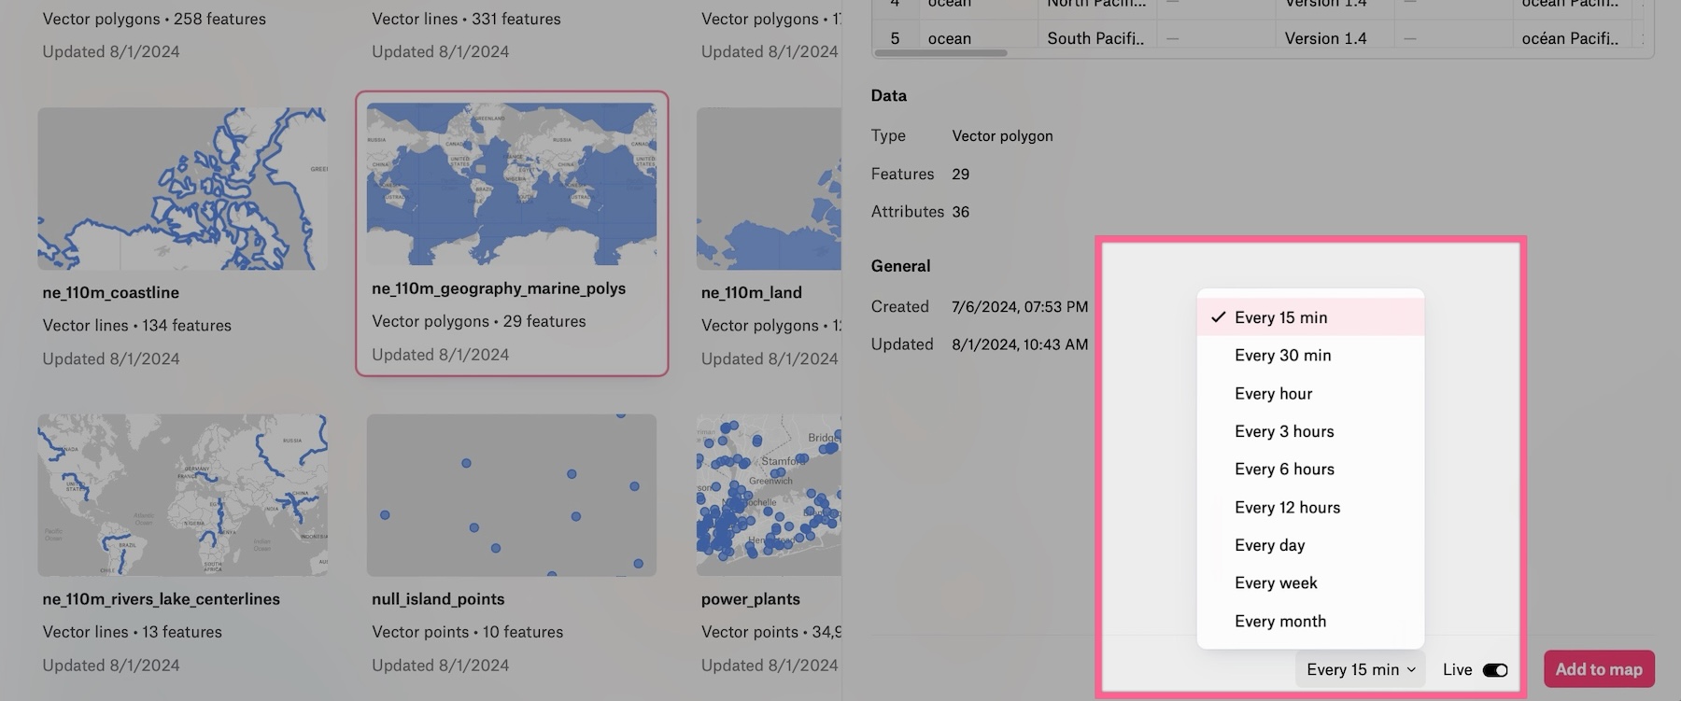Click ne_110m_geography_marine_polys dataset title
Screen dimensions: 1681x701
click(x=499, y=288)
